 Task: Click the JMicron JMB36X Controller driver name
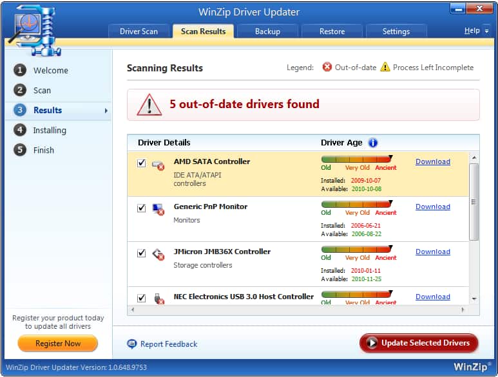click(x=222, y=252)
